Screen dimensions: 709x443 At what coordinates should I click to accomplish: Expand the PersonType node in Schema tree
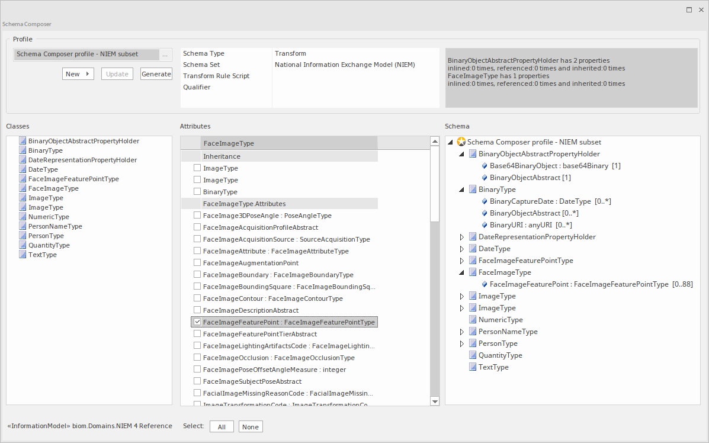point(462,344)
